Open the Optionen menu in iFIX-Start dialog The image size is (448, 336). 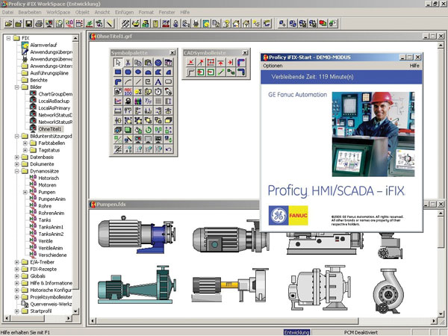(273, 66)
